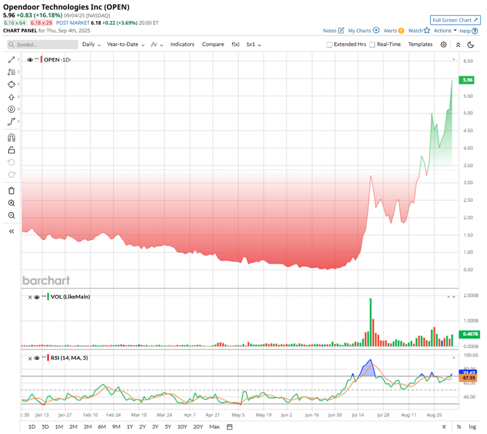Select the 5D time range
The height and width of the screenshot is (434, 487).
click(x=45, y=427)
